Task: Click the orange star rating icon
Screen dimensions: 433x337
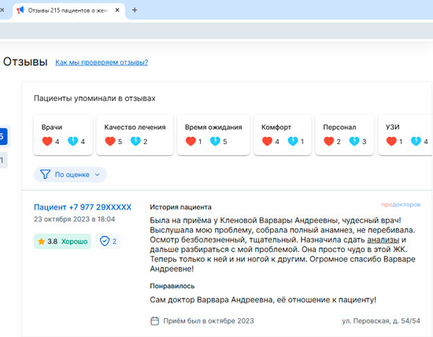Action: coord(42,242)
